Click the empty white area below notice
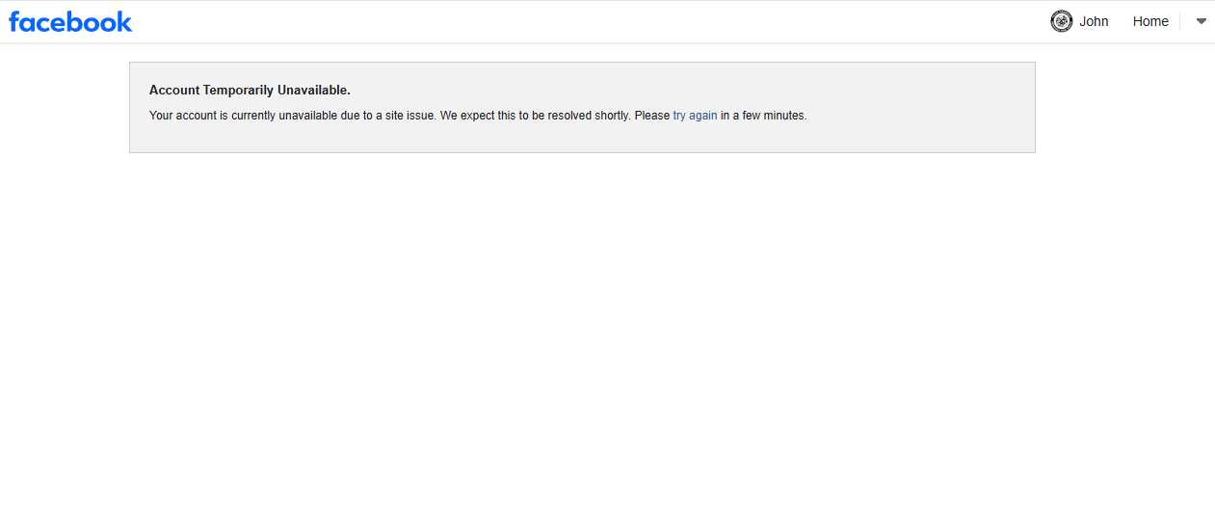 coord(607,337)
